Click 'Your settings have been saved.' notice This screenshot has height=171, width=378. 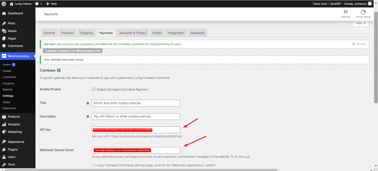pos(204,59)
